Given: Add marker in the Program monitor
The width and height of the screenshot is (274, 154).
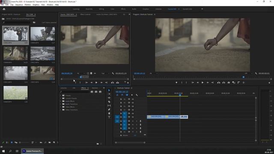Looking at the screenshot, I should [x=176, y=83].
